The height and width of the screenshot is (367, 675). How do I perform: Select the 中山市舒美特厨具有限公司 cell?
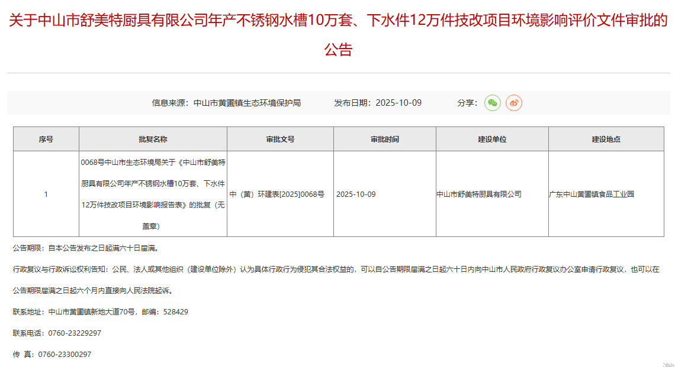(479, 194)
